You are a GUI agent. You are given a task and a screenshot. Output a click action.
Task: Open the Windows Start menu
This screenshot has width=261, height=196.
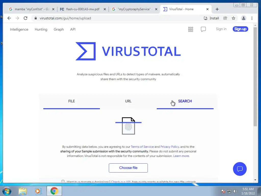(7, 191)
